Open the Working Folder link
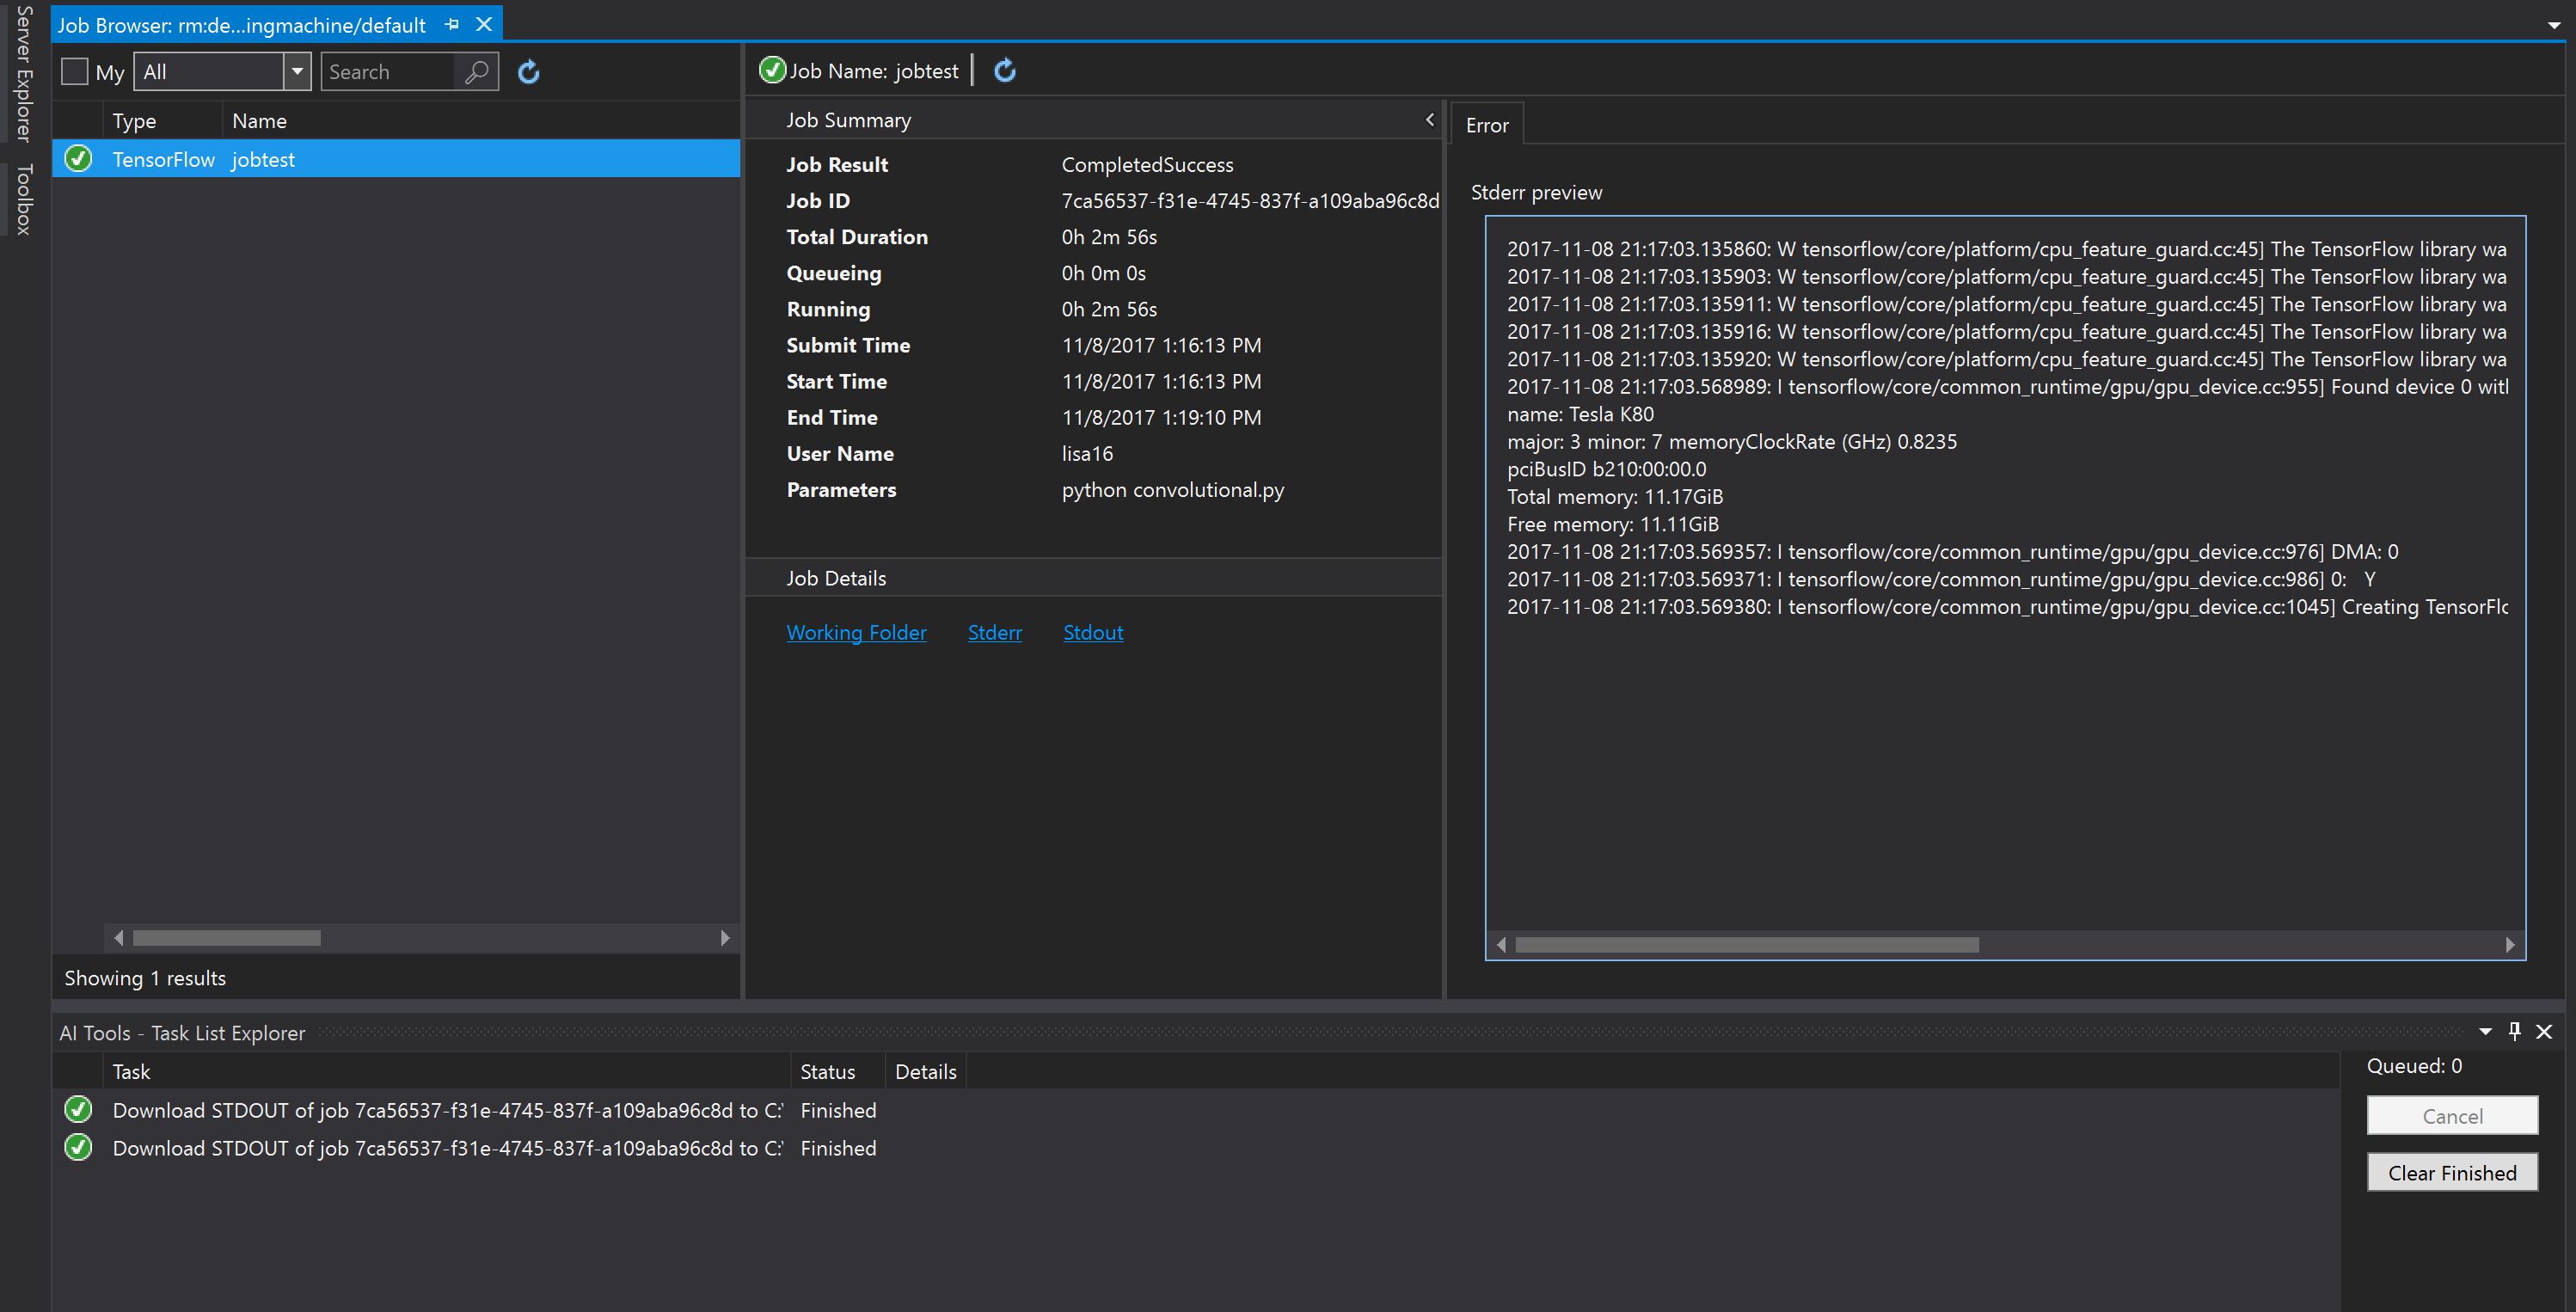 click(x=856, y=632)
